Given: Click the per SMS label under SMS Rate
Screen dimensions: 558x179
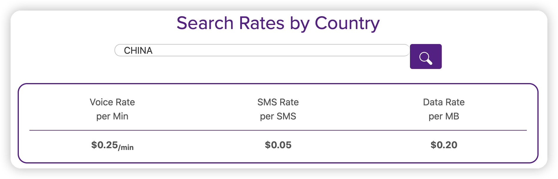Looking at the screenshot, I should [x=278, y=116].
